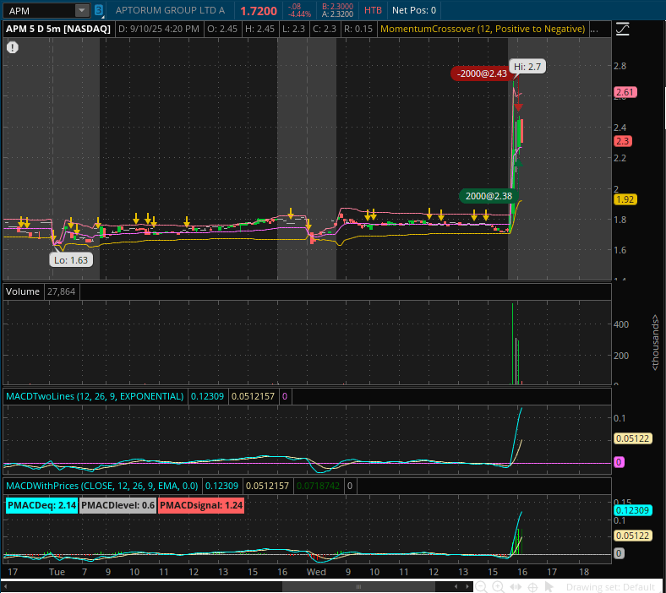The width and height of the screenshot is (666, 593).
Task: Select the pointer cursor tool
Action: [549, 586]
